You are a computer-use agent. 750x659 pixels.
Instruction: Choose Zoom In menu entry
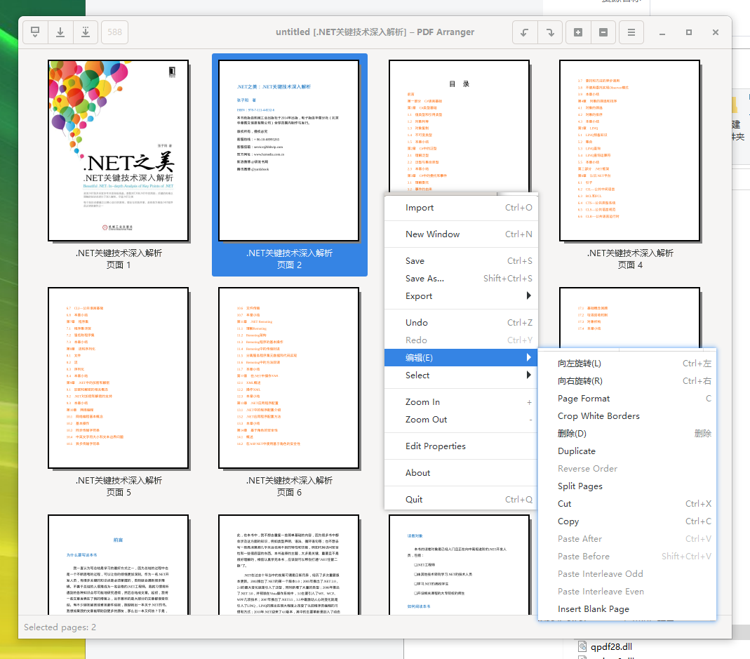461,402
